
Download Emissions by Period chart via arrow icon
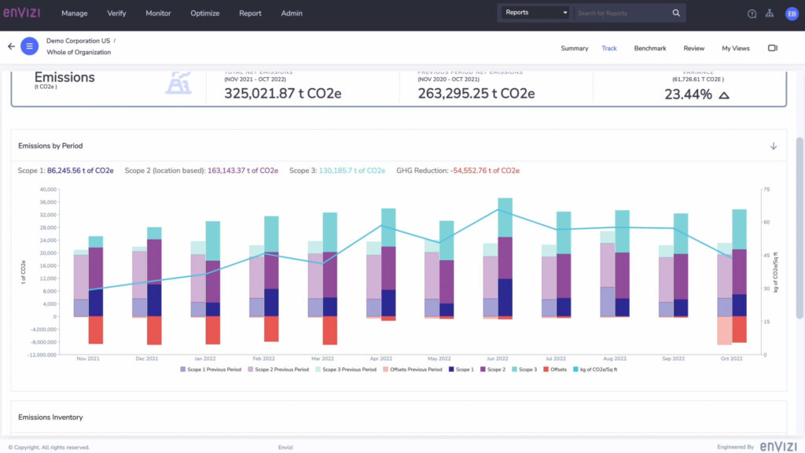[x=773, y=146]
